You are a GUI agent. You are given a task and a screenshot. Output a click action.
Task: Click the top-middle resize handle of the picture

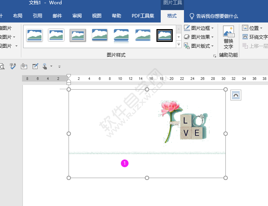tap(147, 89)
